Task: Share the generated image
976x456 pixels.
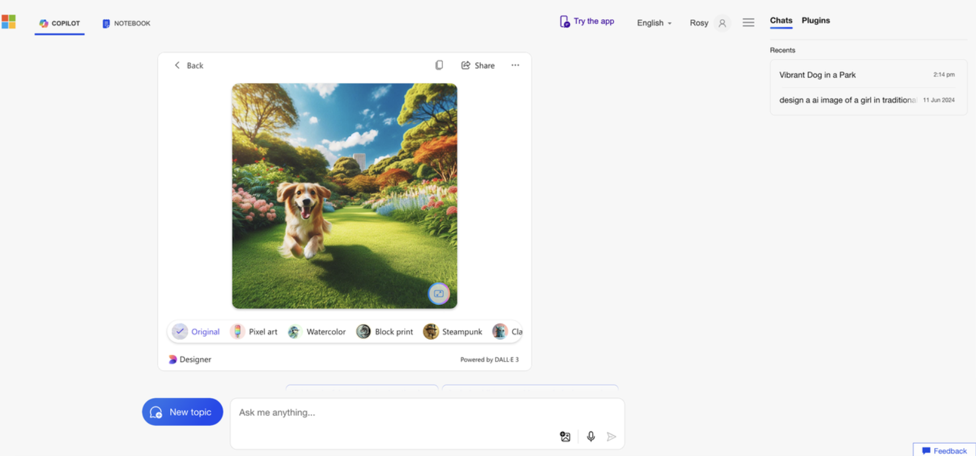Action: tap(478, 65)
